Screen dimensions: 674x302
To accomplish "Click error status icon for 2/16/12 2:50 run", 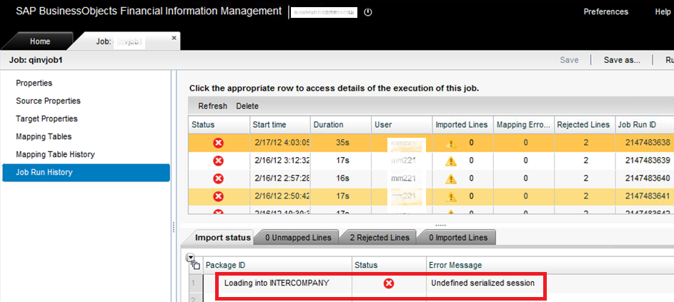I will pyautogui.click(x=219, y=196).
